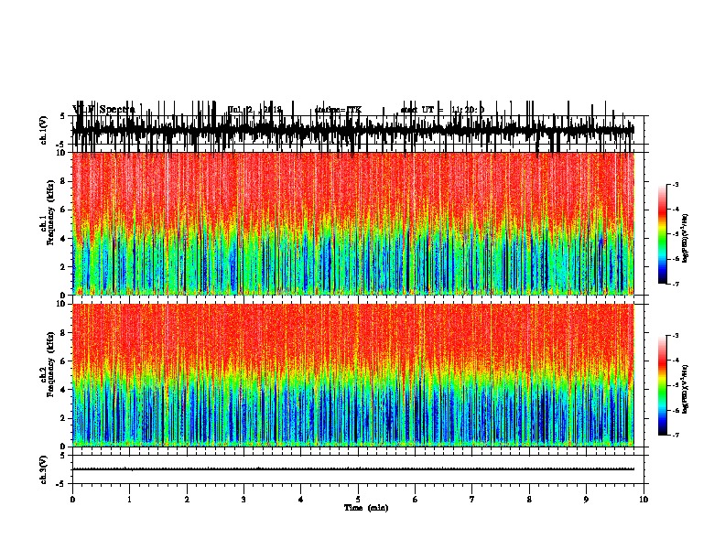Click the date text in the header
725x560 pixels.
(x=254, y=110)
